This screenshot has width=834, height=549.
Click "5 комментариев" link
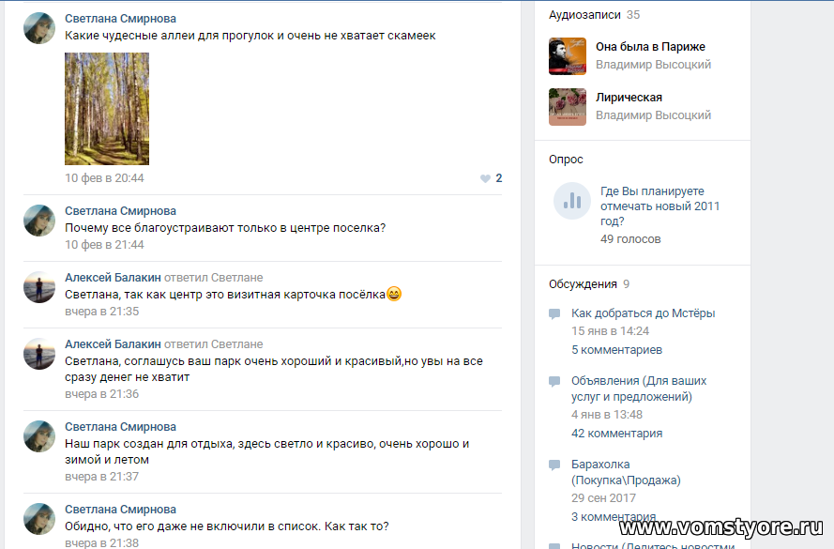pyautogui.click(x=617, y=350)
